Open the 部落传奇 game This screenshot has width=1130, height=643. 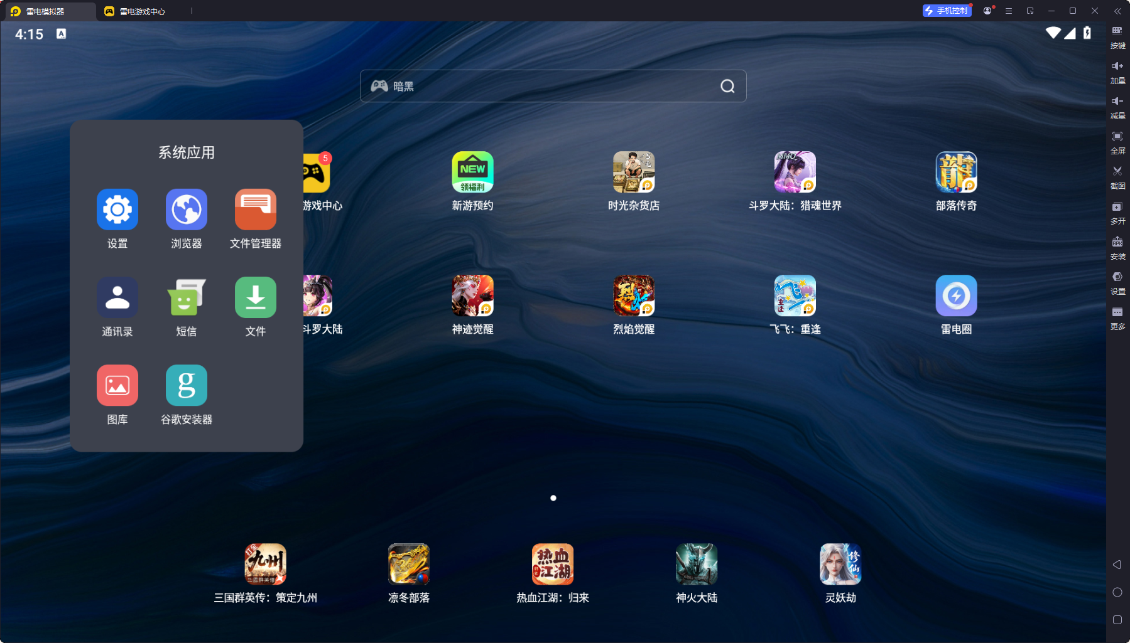pos(957,172)
